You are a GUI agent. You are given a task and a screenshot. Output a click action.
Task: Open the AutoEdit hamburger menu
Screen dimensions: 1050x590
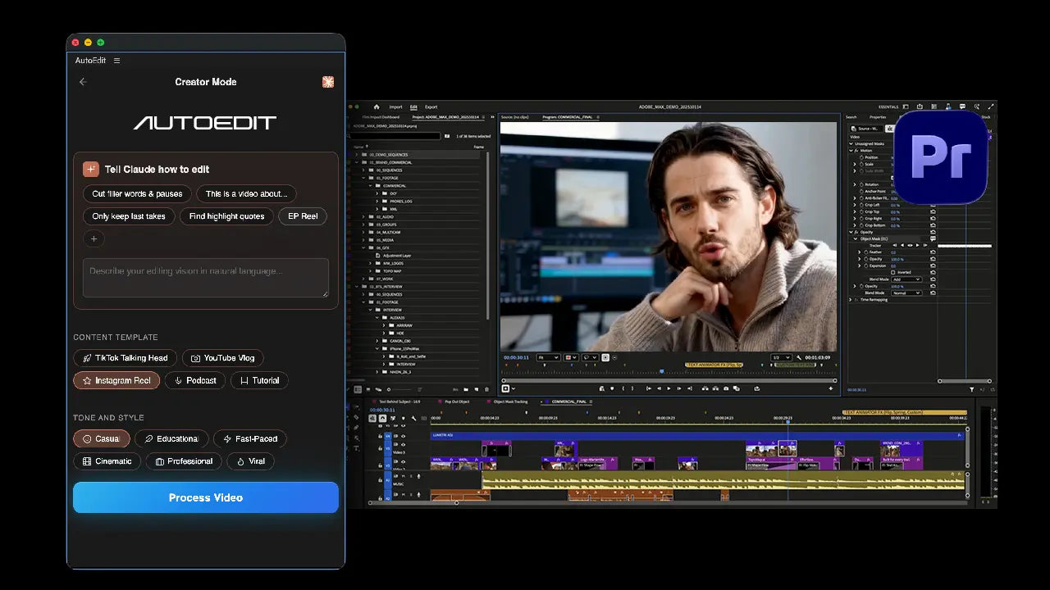tap(116, 61)
